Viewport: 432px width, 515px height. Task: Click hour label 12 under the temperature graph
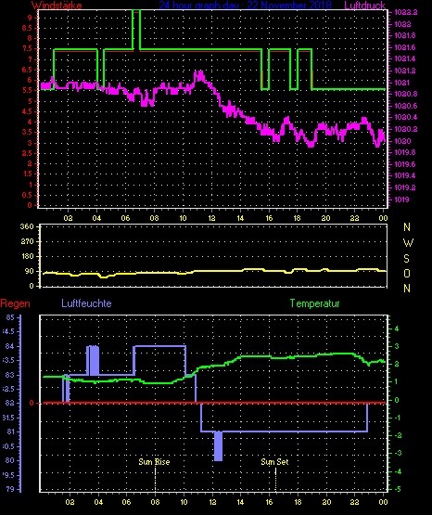pyautogui.click(x=212, y=502)
